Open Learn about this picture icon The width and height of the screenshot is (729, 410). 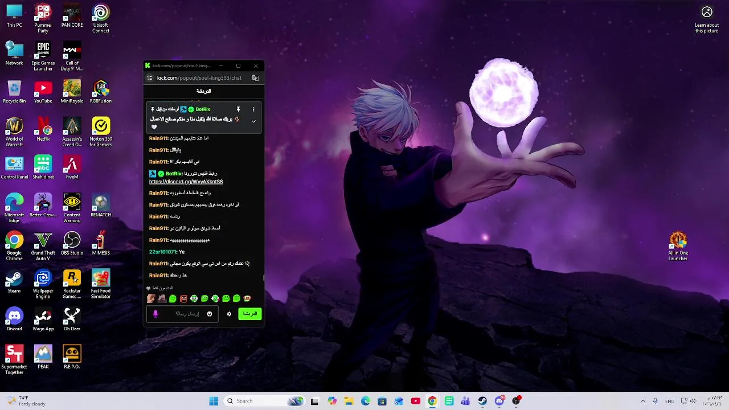click(x=707, y=19)
